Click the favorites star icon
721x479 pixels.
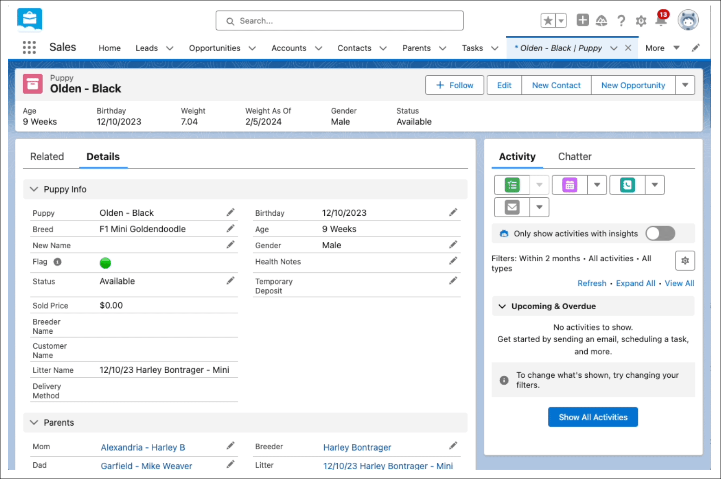pyautogui.click(x=548, y=20)
